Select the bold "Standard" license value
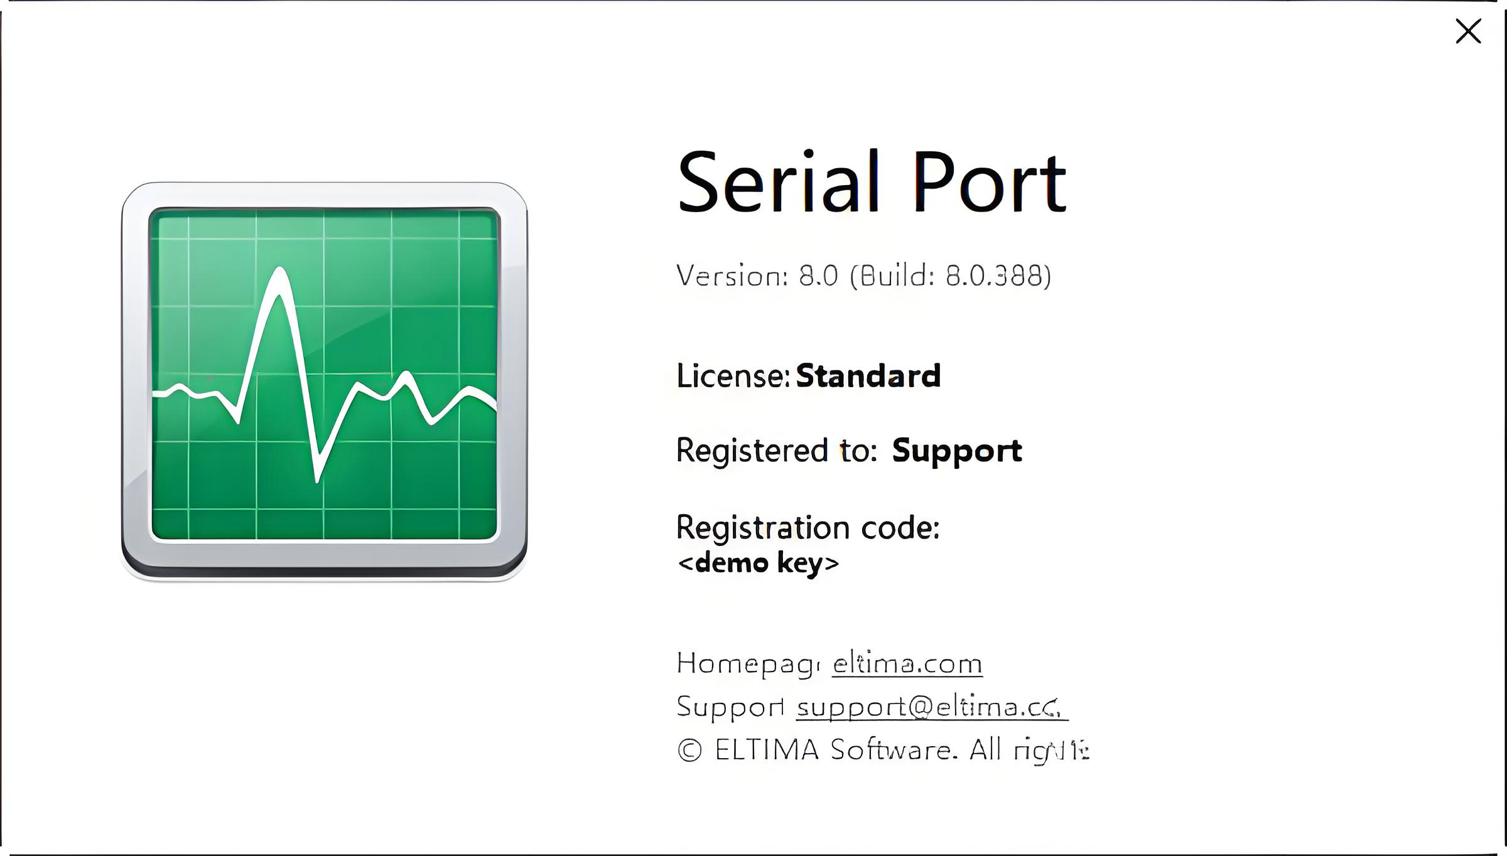The image size is (1507, 856). [x=868, y=376]
